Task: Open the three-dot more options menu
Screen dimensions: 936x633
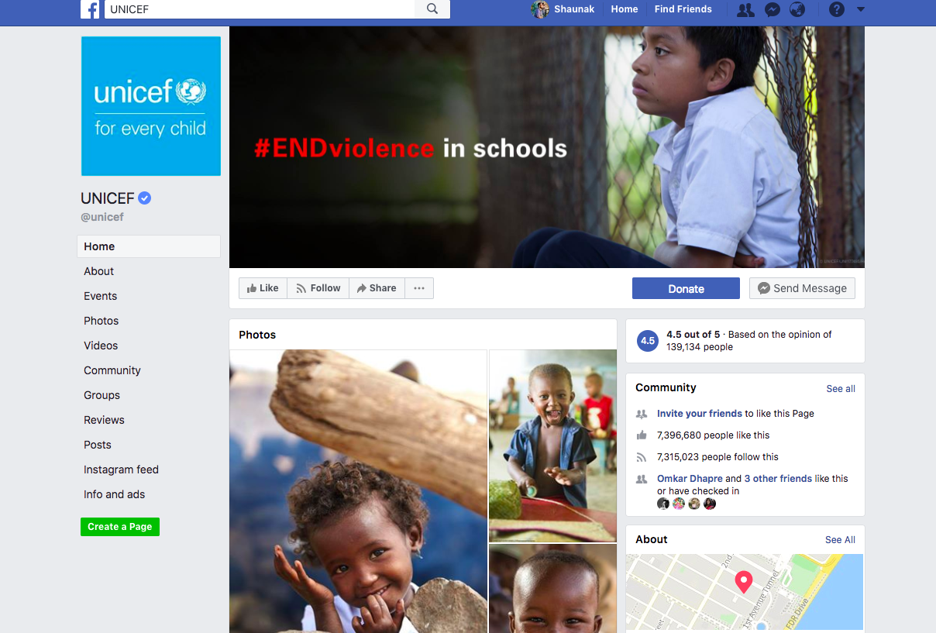Action: pyautogui.click(x=419, y=288)
